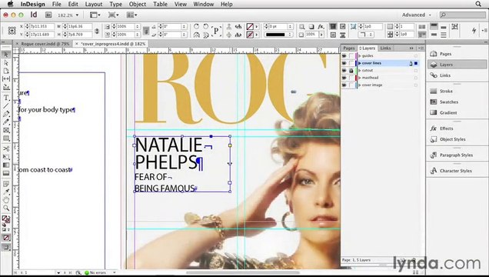Open the Layout menu
This screenshot has width=489, height=277.
click(94, 4)
